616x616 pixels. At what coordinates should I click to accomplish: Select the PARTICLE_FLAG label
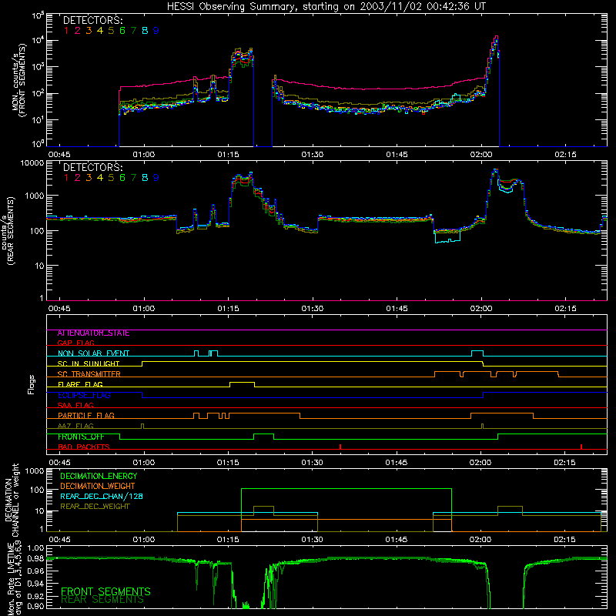[86, 415]
